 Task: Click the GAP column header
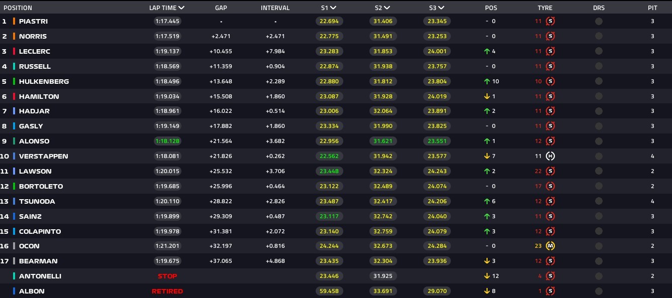pos(221,8)
